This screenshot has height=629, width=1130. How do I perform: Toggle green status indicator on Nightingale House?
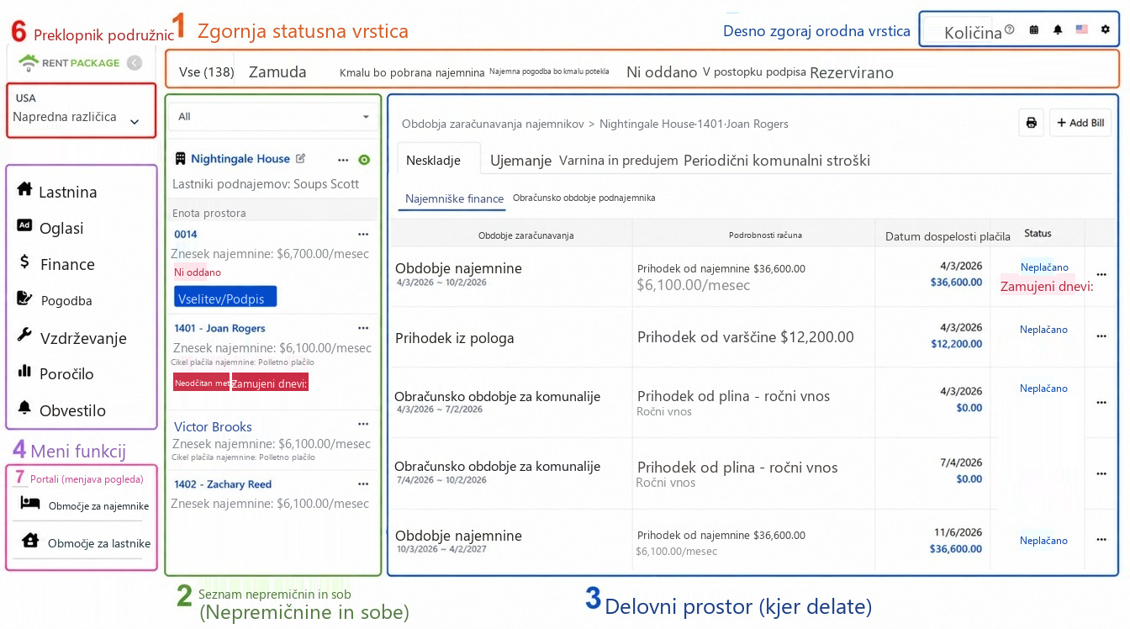click(x=364, y=160)
